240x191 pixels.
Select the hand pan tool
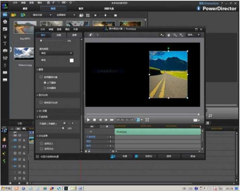pyautogui.click(x=168, y=35)
